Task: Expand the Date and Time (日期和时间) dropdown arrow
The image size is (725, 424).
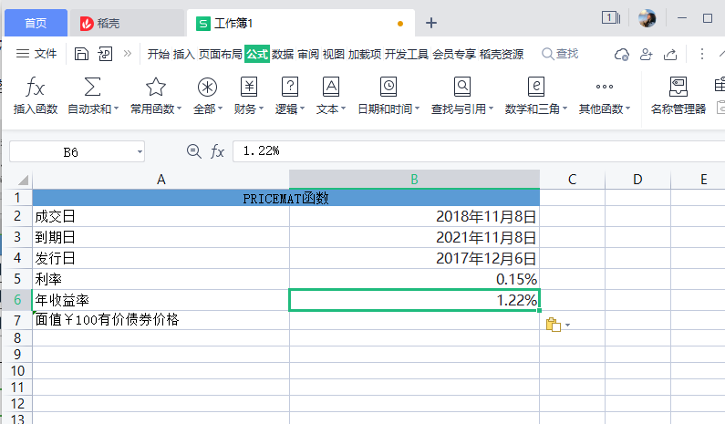Action: pyautogui.click(x=417, y=109)
